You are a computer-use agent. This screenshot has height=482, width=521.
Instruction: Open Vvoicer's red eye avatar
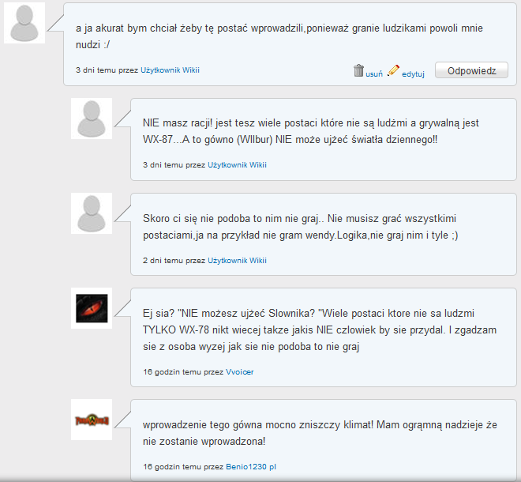(x=92, y=307)
